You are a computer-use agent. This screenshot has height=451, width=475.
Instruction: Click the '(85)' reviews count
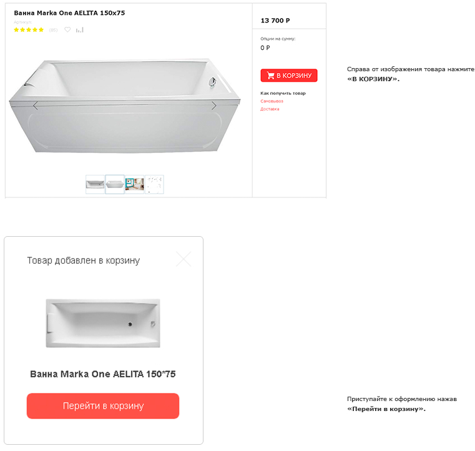[x=53, y=30]
